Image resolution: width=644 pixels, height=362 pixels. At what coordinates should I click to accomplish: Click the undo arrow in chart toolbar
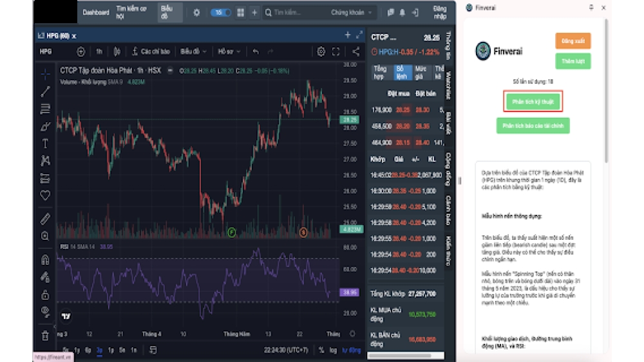256,51
